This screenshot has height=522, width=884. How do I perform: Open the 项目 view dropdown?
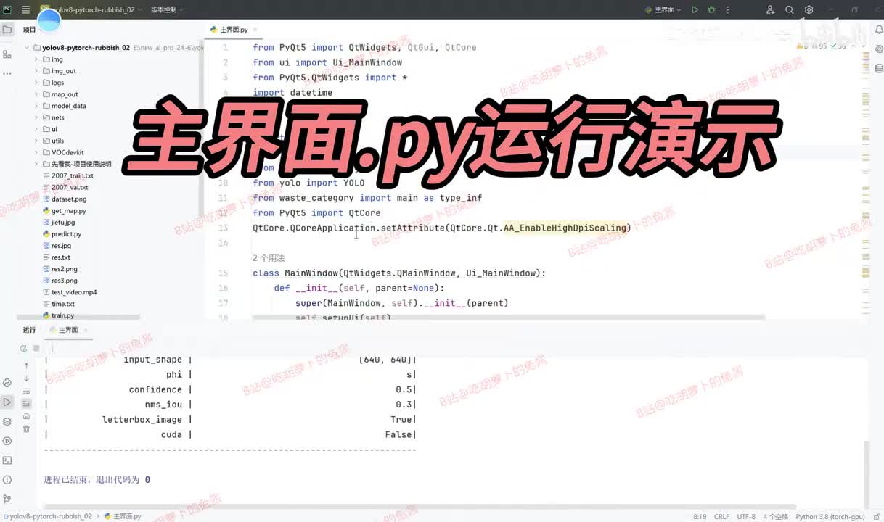click(x=32, y=30)
